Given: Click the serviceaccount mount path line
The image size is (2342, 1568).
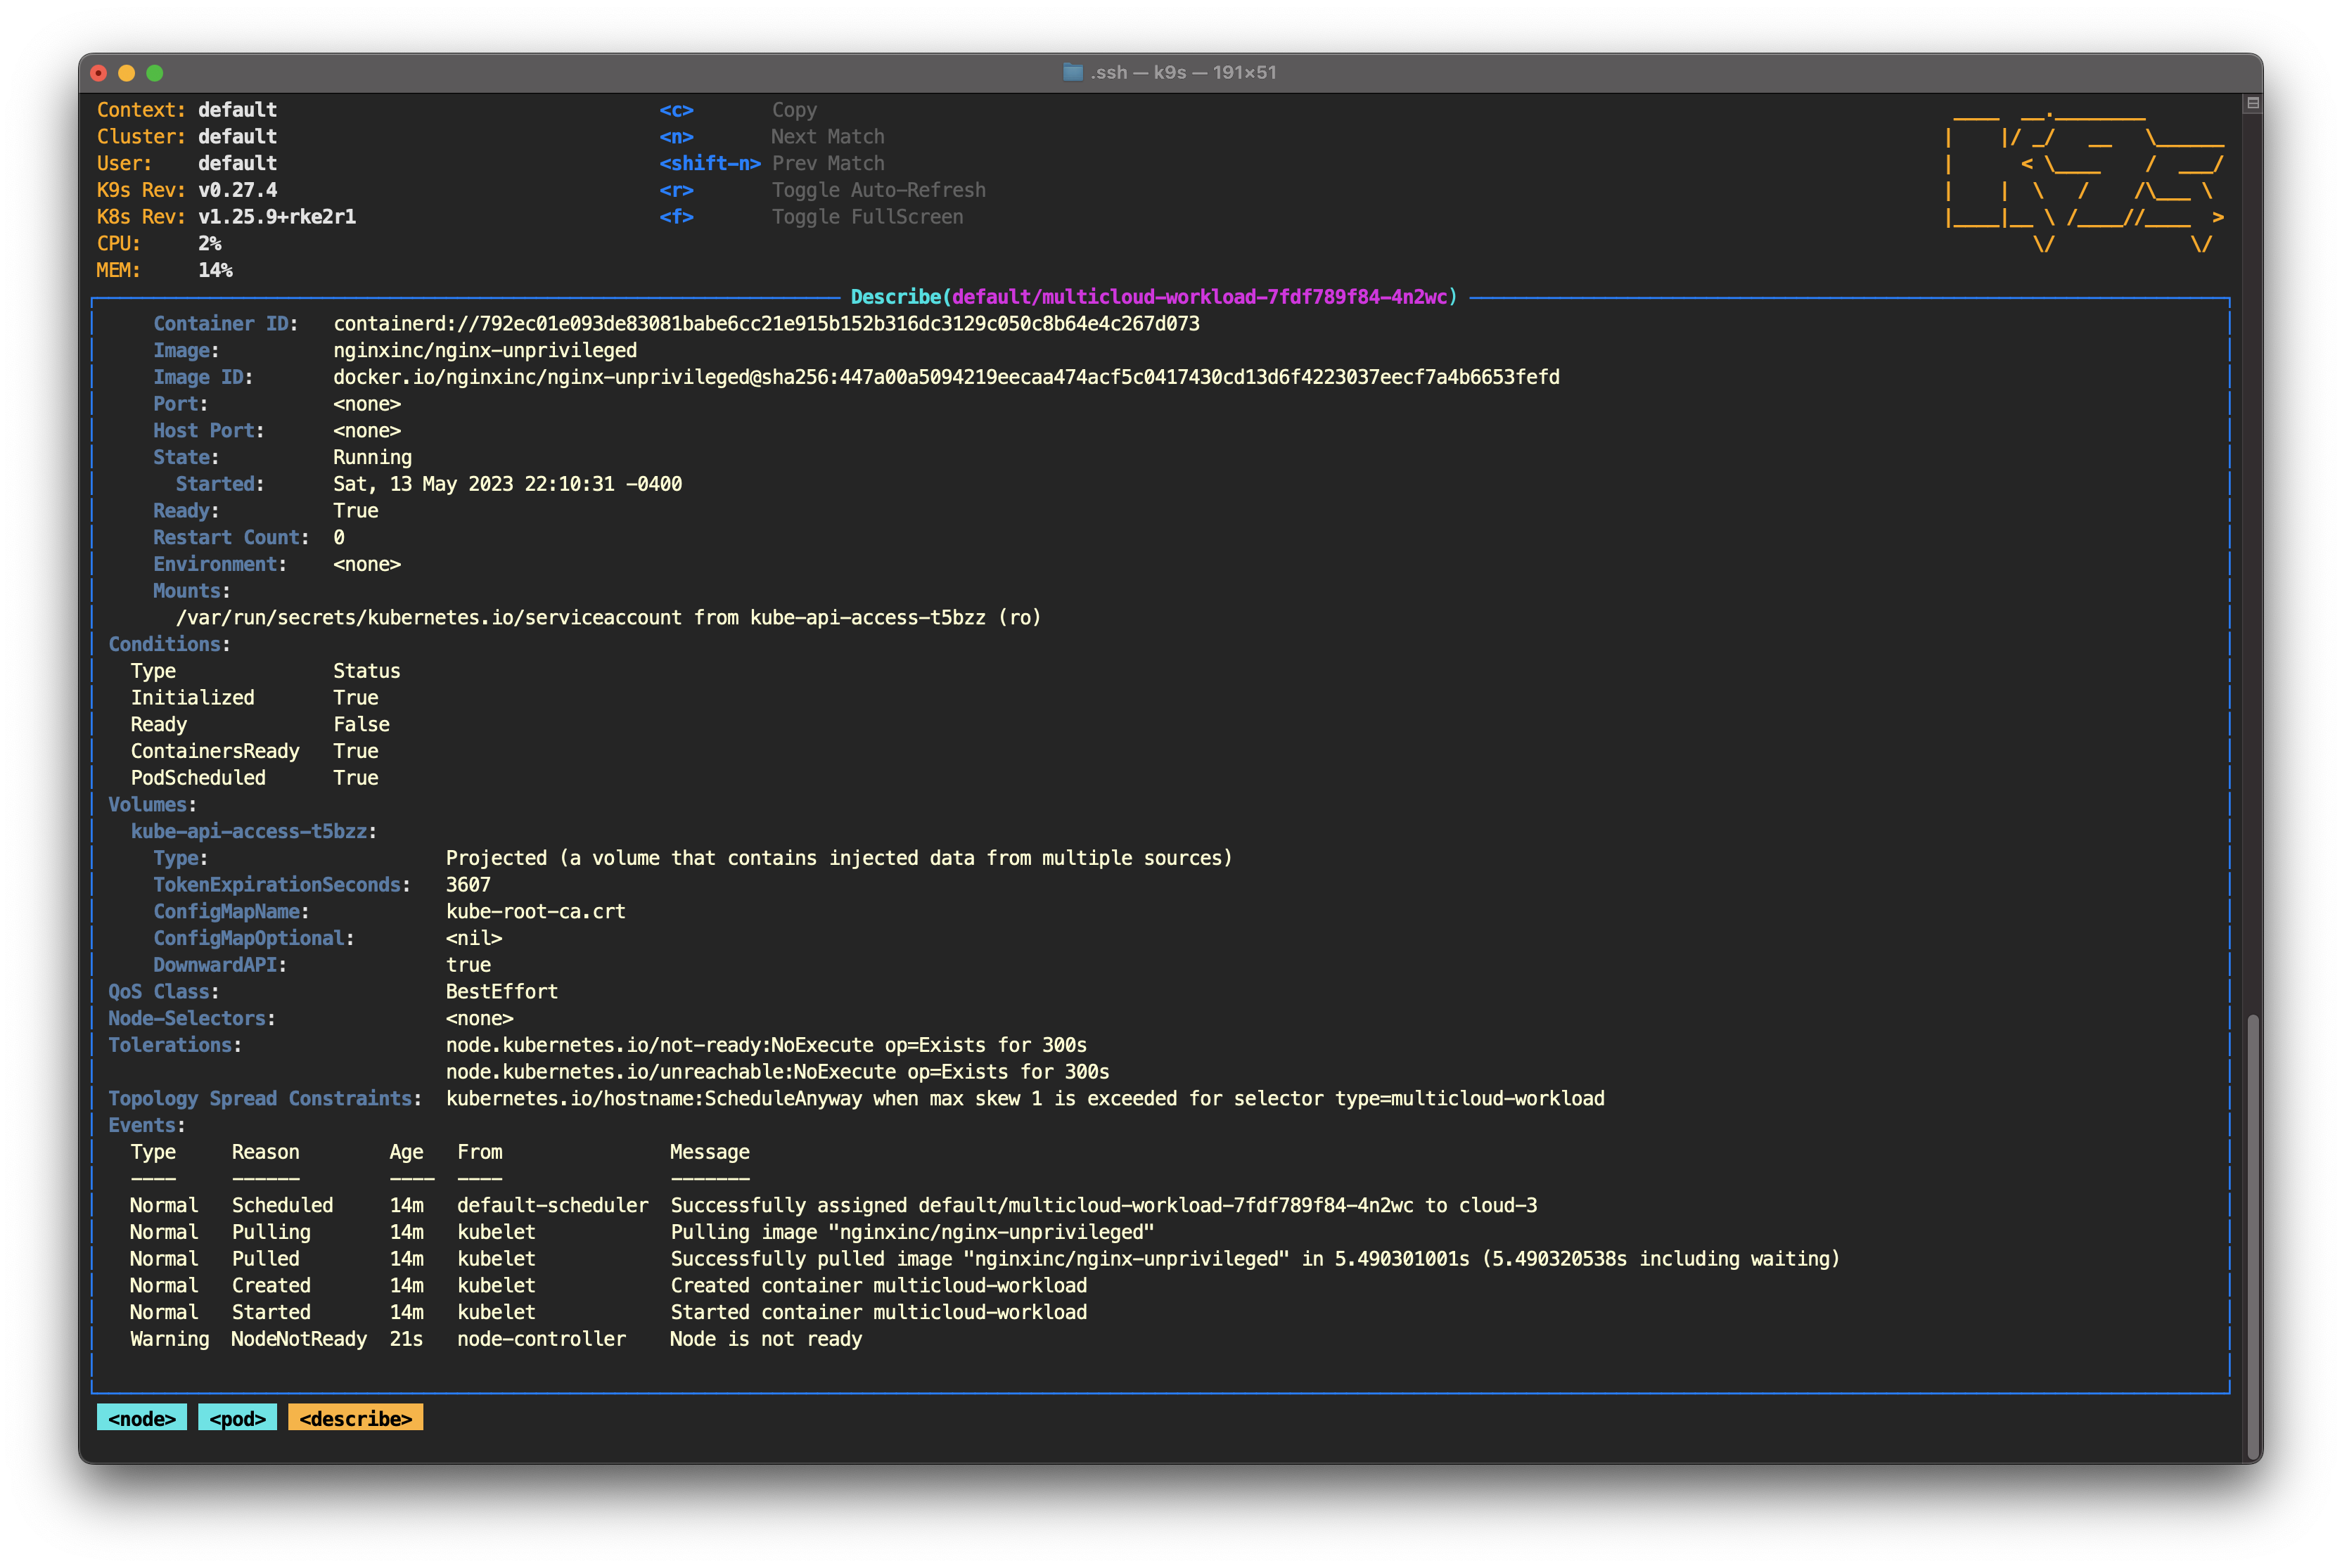Looking at the screenshot, I should (608, 618).
